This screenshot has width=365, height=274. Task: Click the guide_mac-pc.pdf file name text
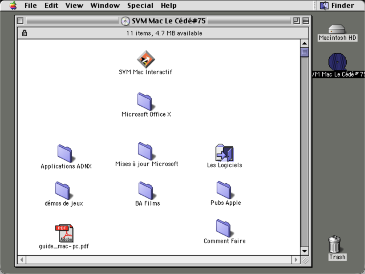coord(64,246)
